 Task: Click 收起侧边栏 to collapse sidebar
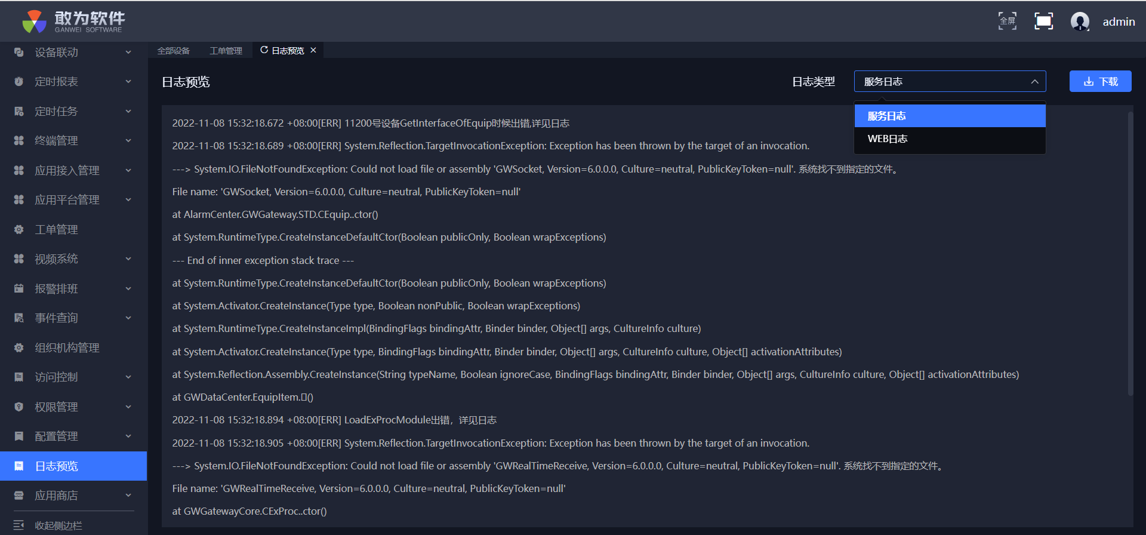[x=58, y=525]
